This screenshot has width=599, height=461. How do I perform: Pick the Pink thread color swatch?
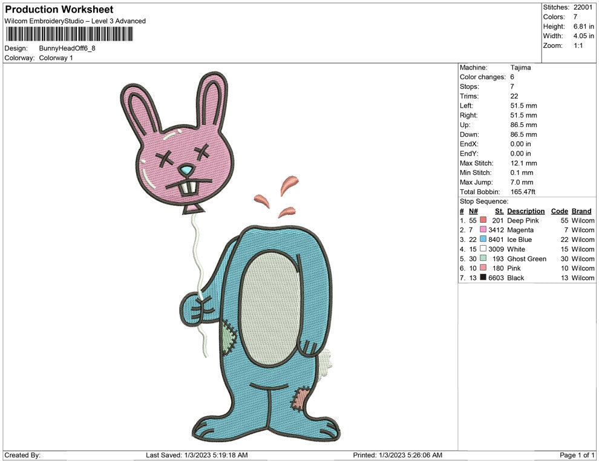483,268
